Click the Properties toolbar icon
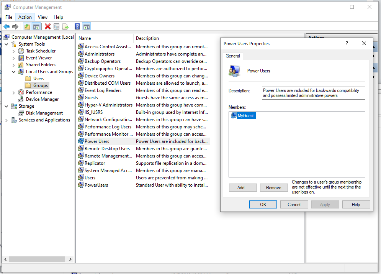This screenshot has height=274, width=381. [57, 26]
